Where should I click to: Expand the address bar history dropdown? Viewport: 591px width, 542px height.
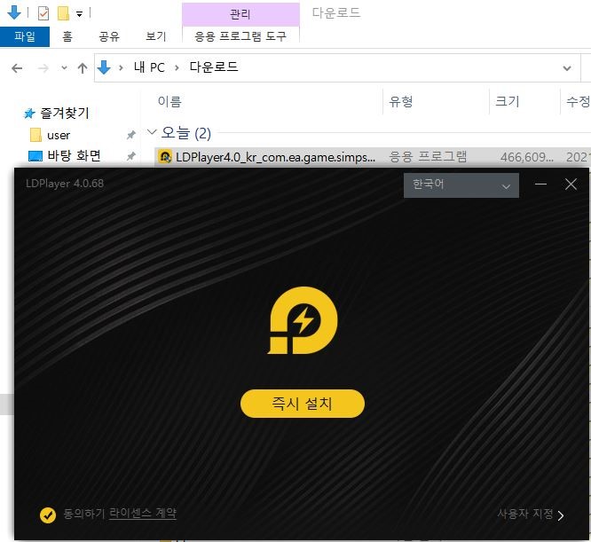tap(566, 68)
